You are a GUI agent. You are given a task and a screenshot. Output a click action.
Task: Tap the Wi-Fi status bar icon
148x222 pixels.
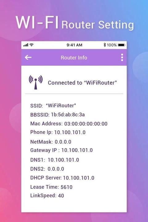[31, 45]
